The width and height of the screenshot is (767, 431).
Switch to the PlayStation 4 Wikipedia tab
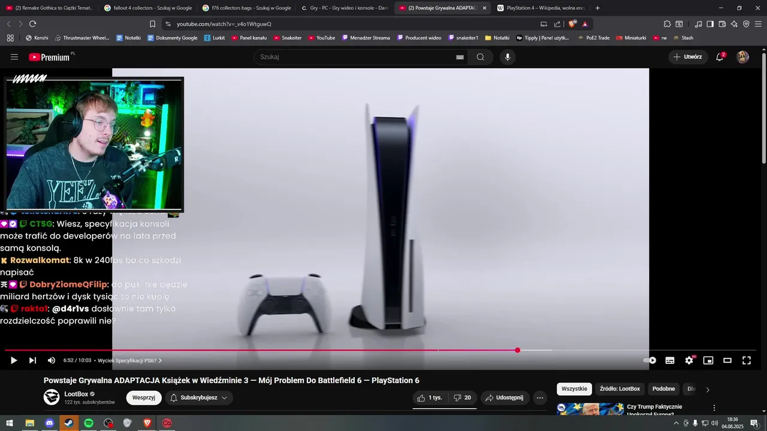(x=541, y=8)
